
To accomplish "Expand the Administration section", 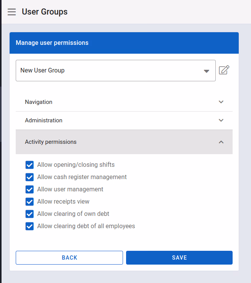I will click(124, 120).
